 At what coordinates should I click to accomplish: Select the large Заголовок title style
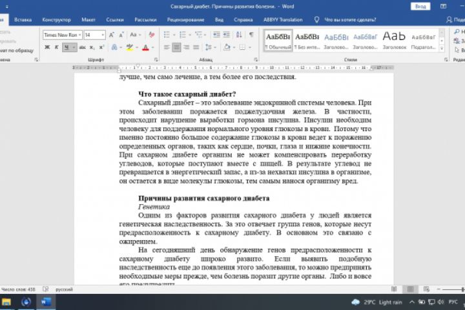click(394, 41)
